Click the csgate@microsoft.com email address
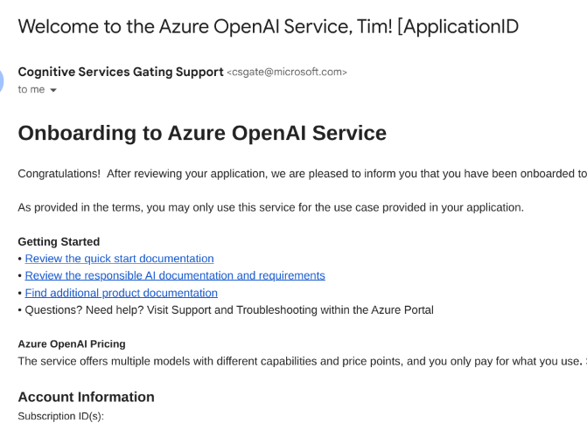587x423 pixels. tap(287, 73)
